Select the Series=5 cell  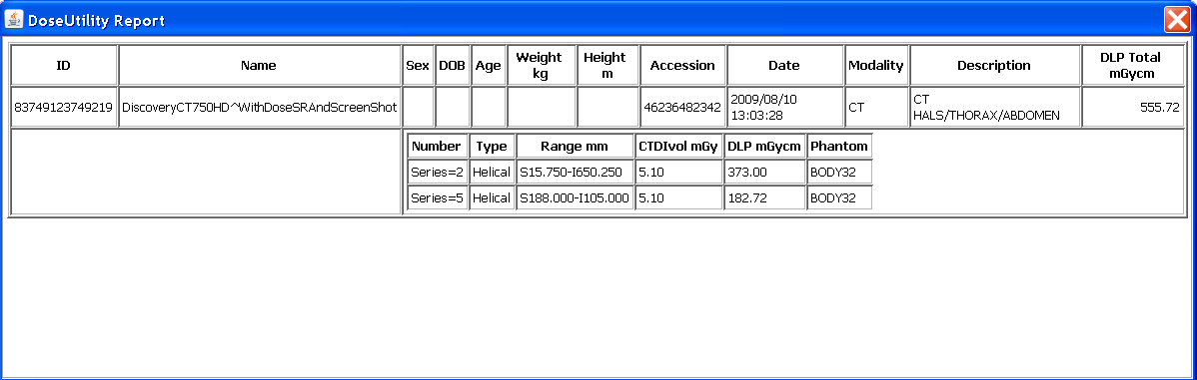437,198
